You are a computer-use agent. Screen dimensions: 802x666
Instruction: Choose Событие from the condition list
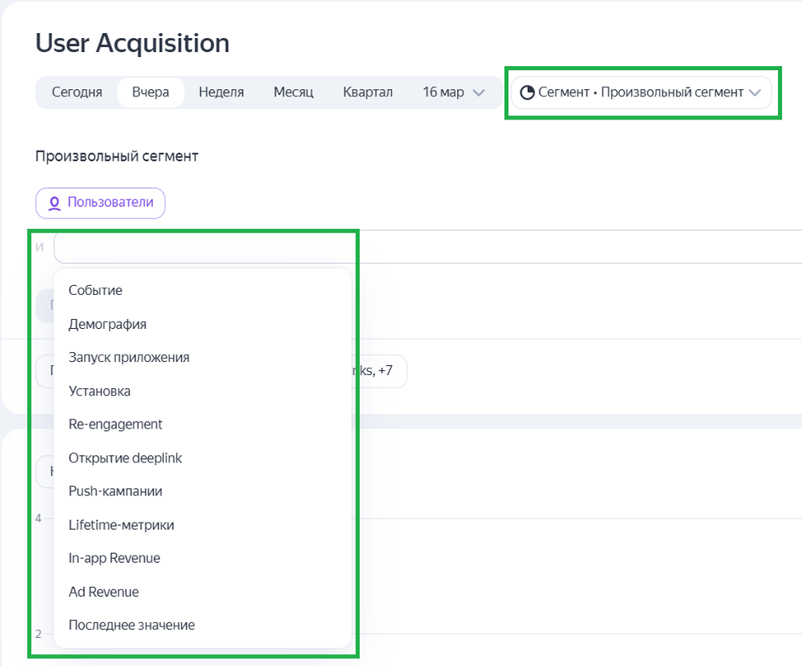click(x=96, y=290)
